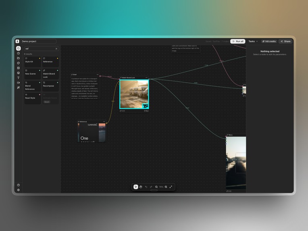The width and height of the screenshot is (308, 231).
Task: Click the bottom toolbar collapse handle
Action: 154,190
